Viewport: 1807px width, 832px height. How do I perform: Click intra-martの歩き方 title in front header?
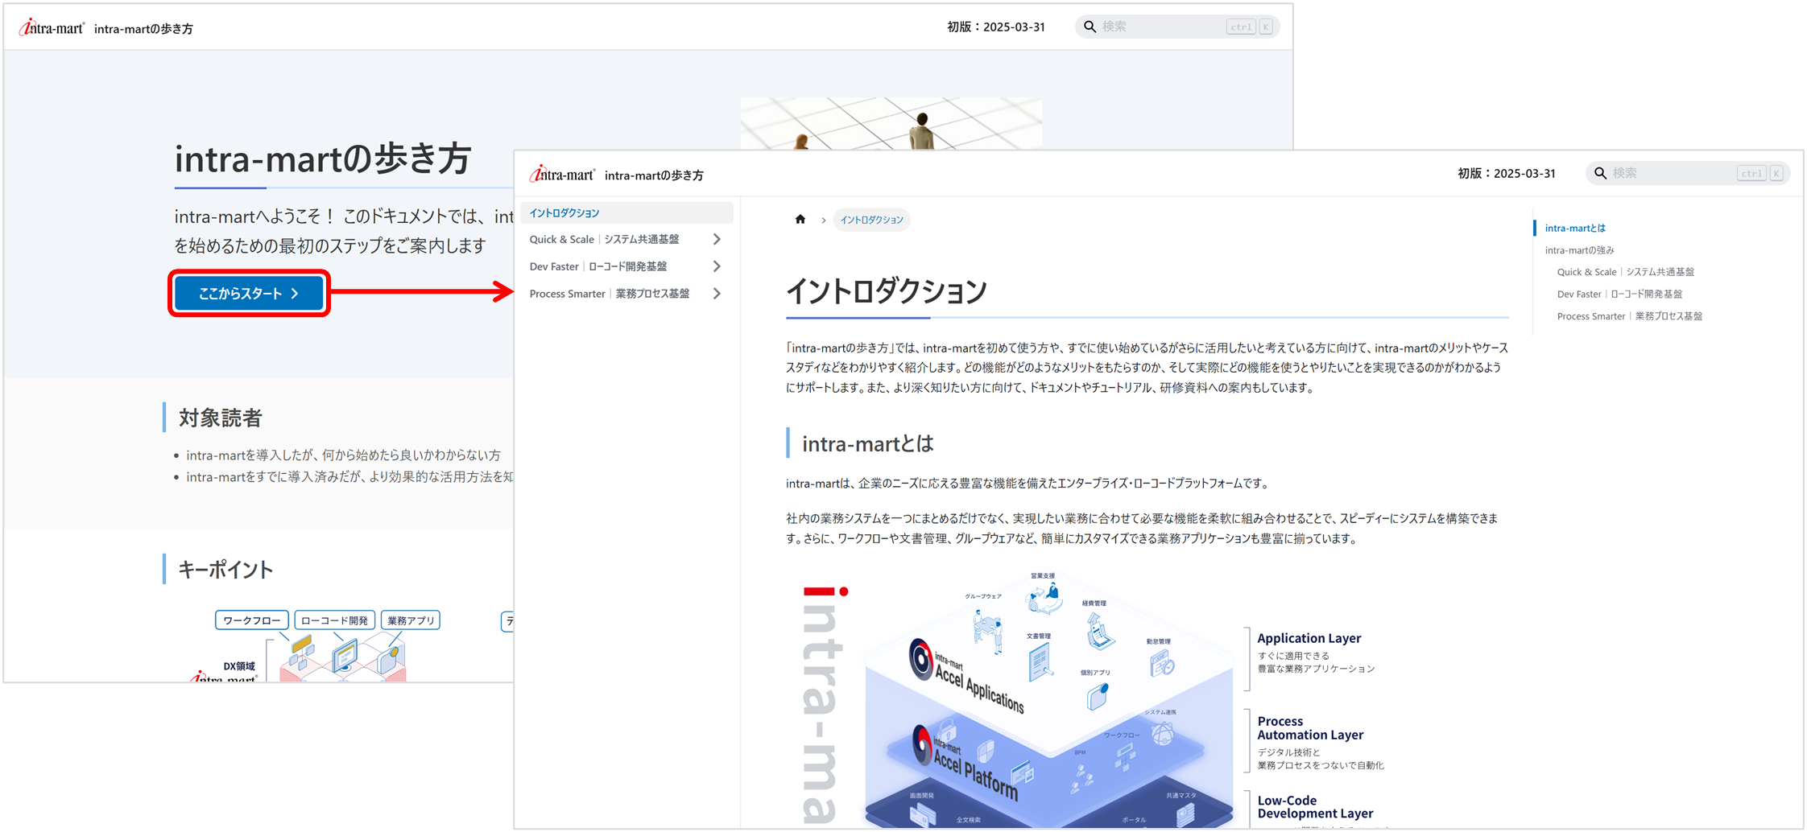[x=654, y=175]
